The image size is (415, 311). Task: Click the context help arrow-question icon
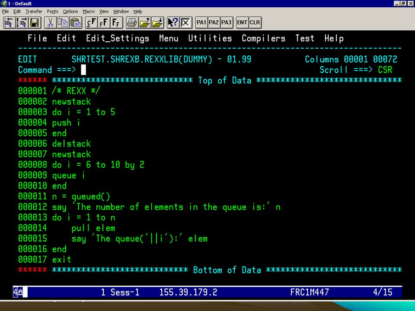tap(173, 22)
